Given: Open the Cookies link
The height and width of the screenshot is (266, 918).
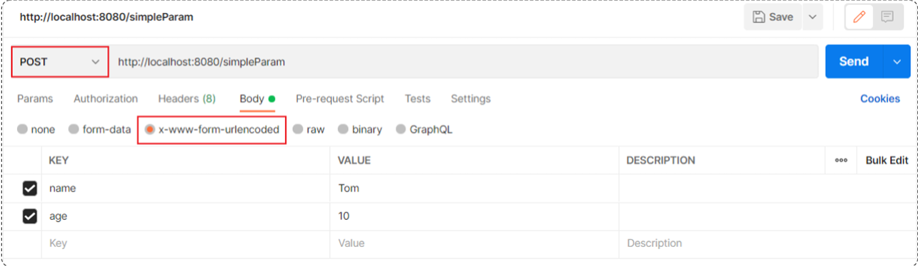Looking at the screenshot, I should pyautogui.click(x=880, y=99).
